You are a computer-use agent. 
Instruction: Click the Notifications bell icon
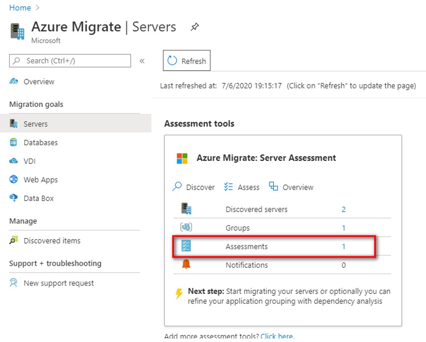[x=186, y=264]
